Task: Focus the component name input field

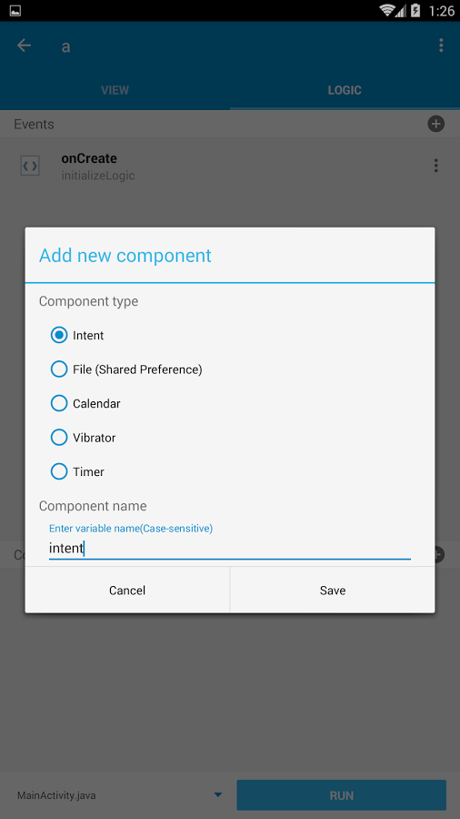Action: click(x=229, y=549)
